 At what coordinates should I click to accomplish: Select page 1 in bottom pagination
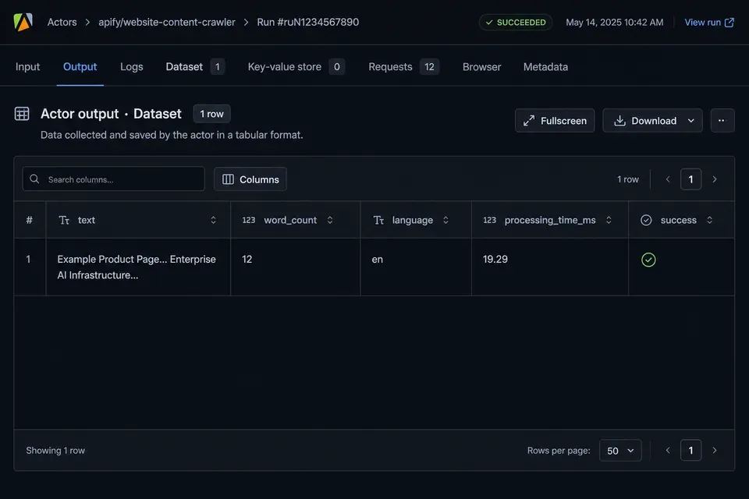690,451
